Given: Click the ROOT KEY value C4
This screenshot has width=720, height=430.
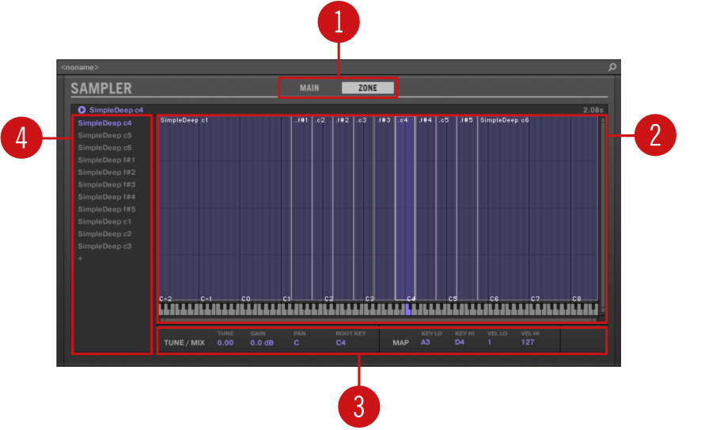Looking at the screenshot, I should [x=341, y=343].
